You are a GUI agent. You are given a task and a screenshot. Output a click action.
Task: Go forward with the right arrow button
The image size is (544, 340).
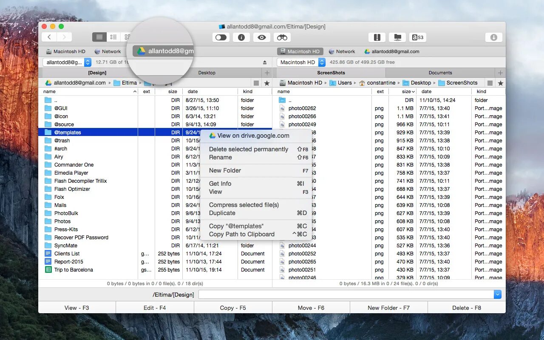click(x=65, y=37)
